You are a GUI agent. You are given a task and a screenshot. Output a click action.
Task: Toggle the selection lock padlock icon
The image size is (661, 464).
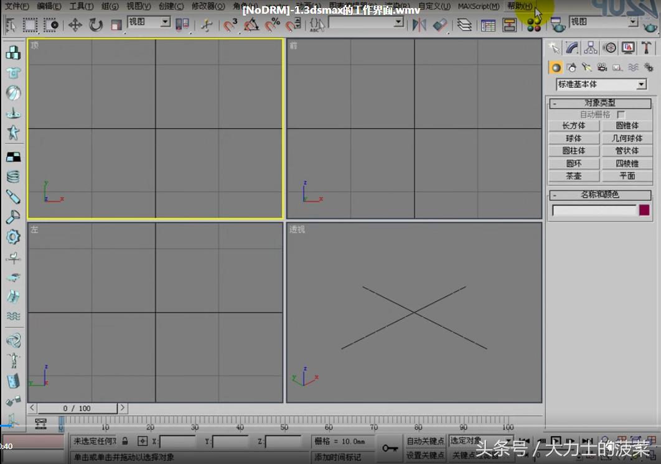[125, 441]
